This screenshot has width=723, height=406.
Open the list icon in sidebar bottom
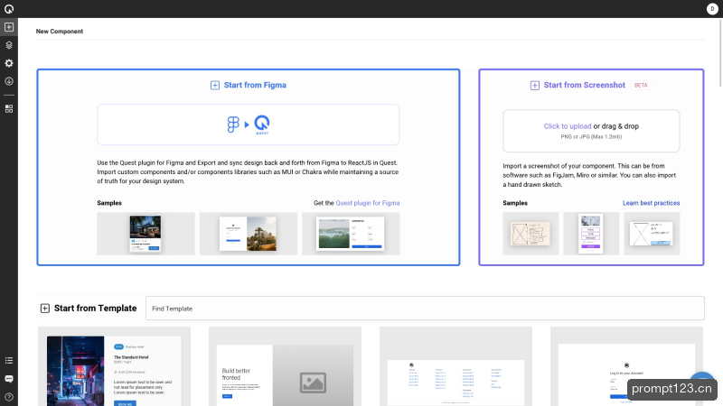point(9,360)
